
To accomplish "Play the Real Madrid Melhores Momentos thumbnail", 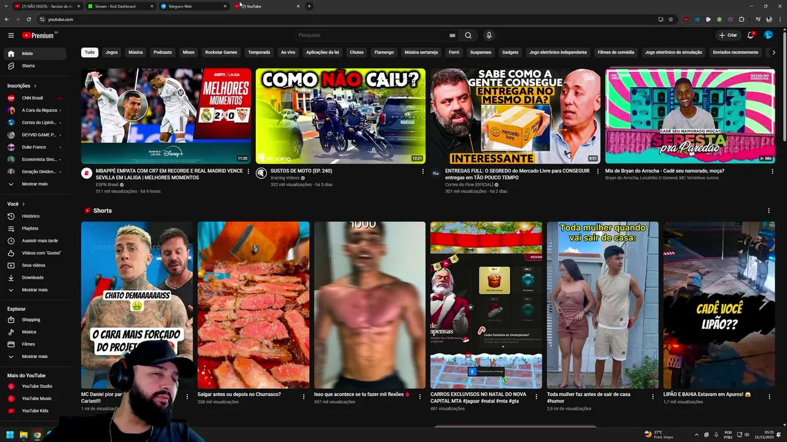I will 166,116.
